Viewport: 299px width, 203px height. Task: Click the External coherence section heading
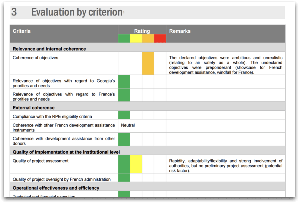point(34,108)
